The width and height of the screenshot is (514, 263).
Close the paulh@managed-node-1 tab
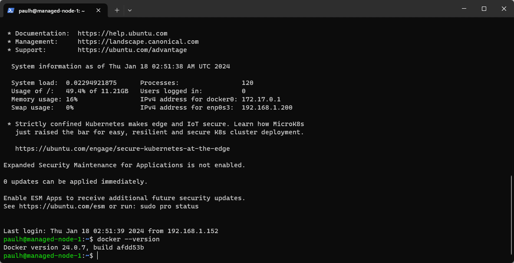click(x=100, y=10)
